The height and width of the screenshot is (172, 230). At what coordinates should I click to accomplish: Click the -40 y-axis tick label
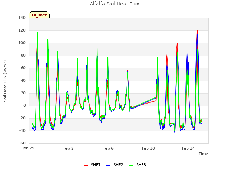click(x=22, y=130)
